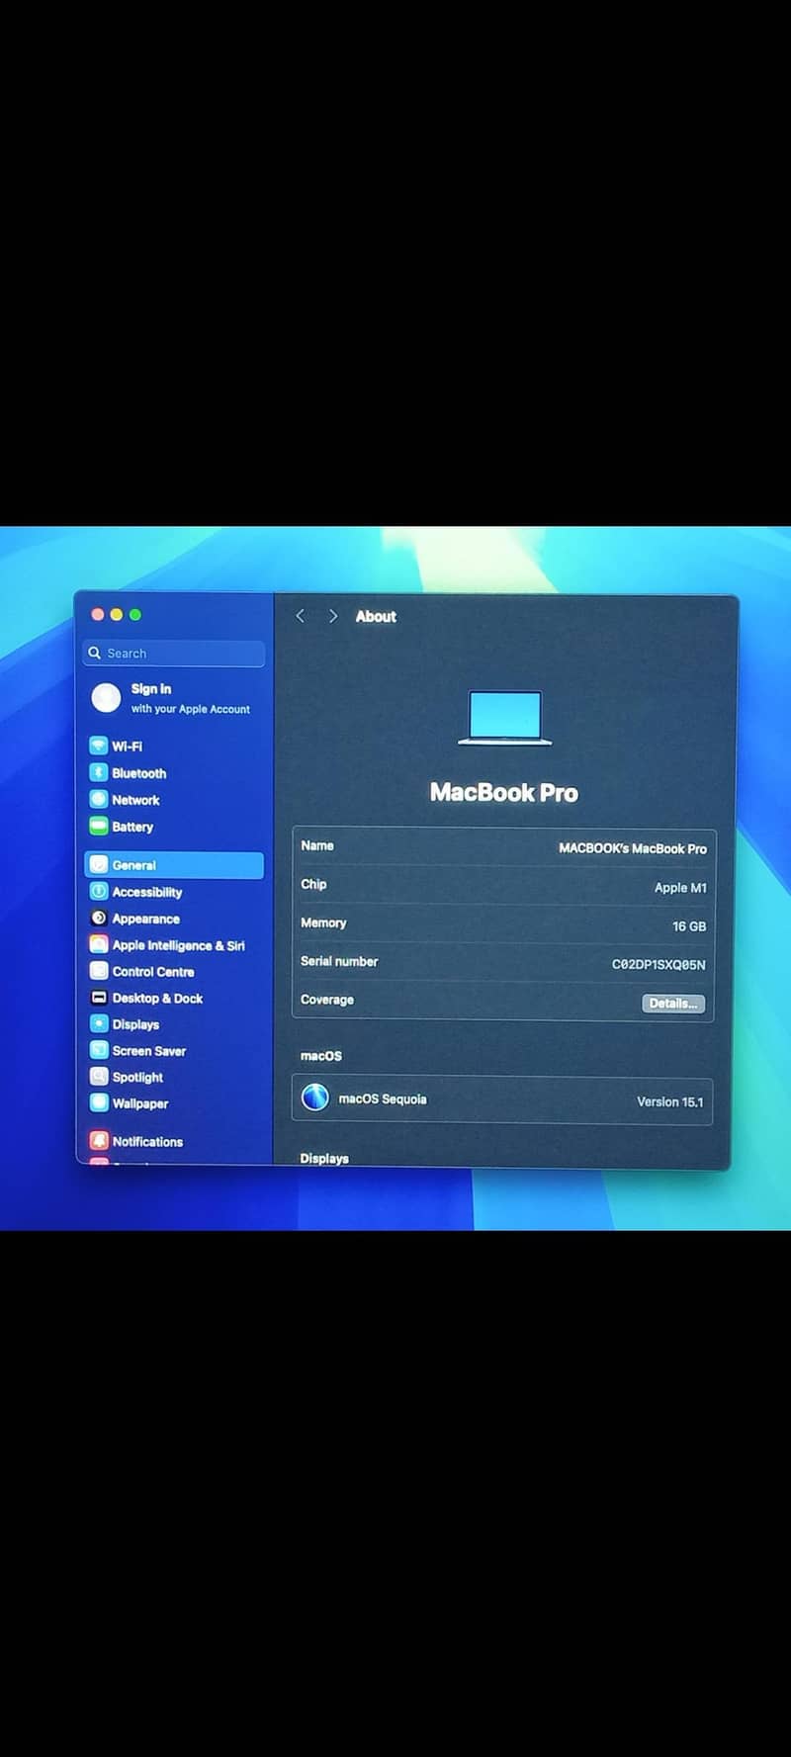Image resolution: width=791 pixels, height=1757 pixels.
Task: Click the Apple Intelligence & Siri icon
Action: pyautogui.click(x=98, y=944)
